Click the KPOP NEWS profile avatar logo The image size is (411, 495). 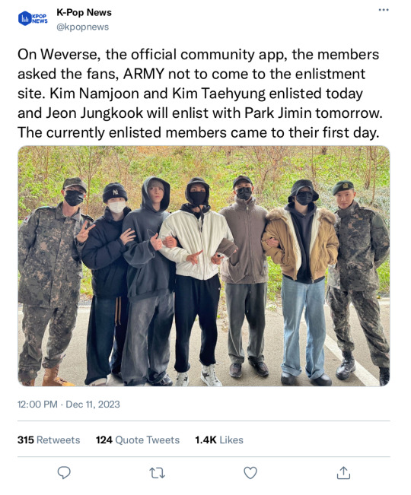point(33,18)
